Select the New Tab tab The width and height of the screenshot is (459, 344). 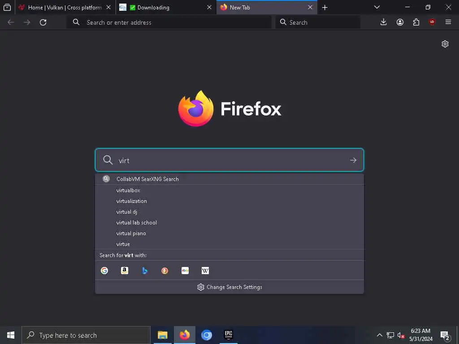(267, 7)
